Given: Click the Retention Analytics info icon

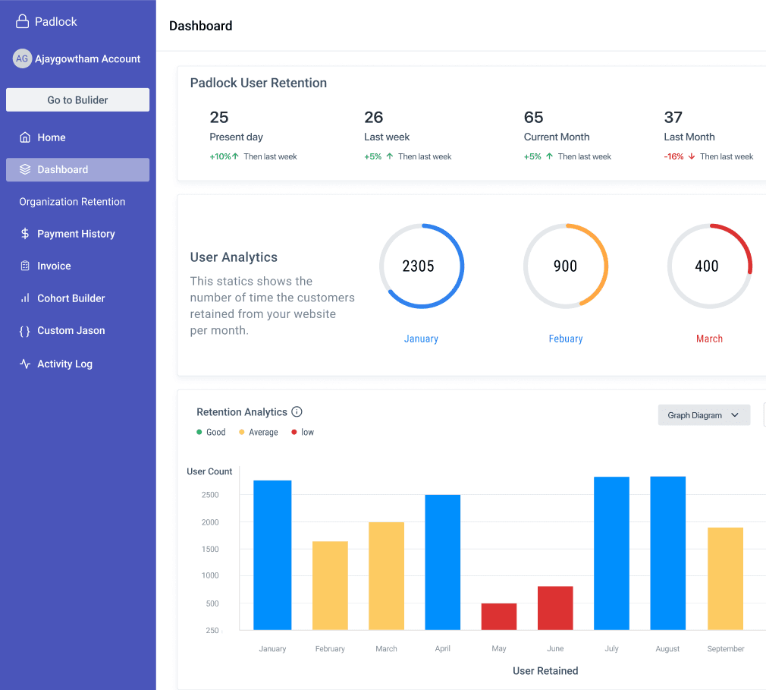Looking at the screenshot, I should [297, 412].
